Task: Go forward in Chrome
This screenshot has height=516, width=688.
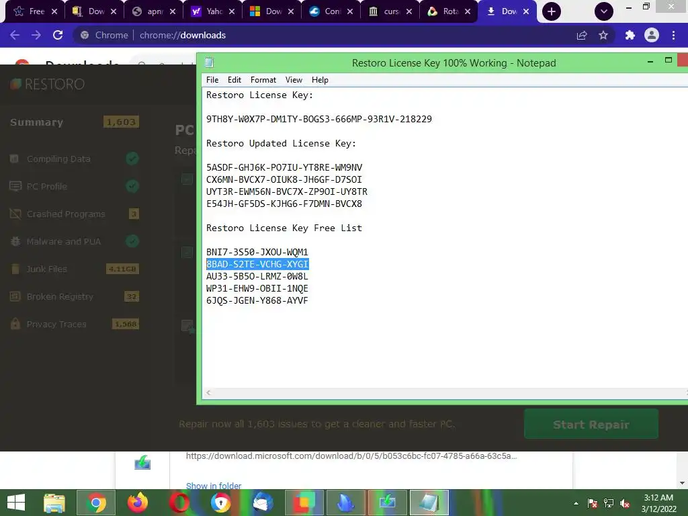Action: [36, 35]
